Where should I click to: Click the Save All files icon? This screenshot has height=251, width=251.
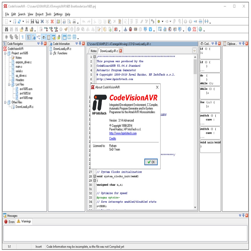(37, 21)
